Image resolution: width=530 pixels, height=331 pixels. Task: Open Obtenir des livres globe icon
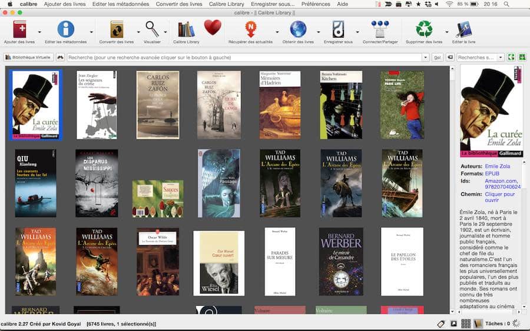pos(298,29)
